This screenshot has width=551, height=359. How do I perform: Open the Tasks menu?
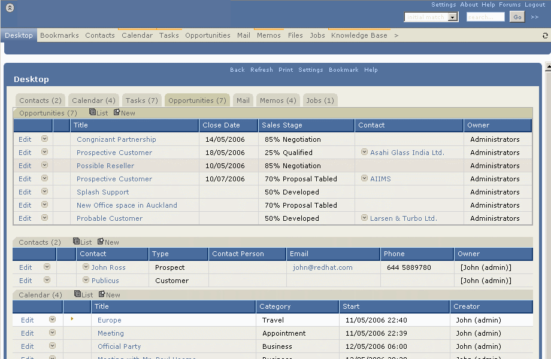[169, 35]
